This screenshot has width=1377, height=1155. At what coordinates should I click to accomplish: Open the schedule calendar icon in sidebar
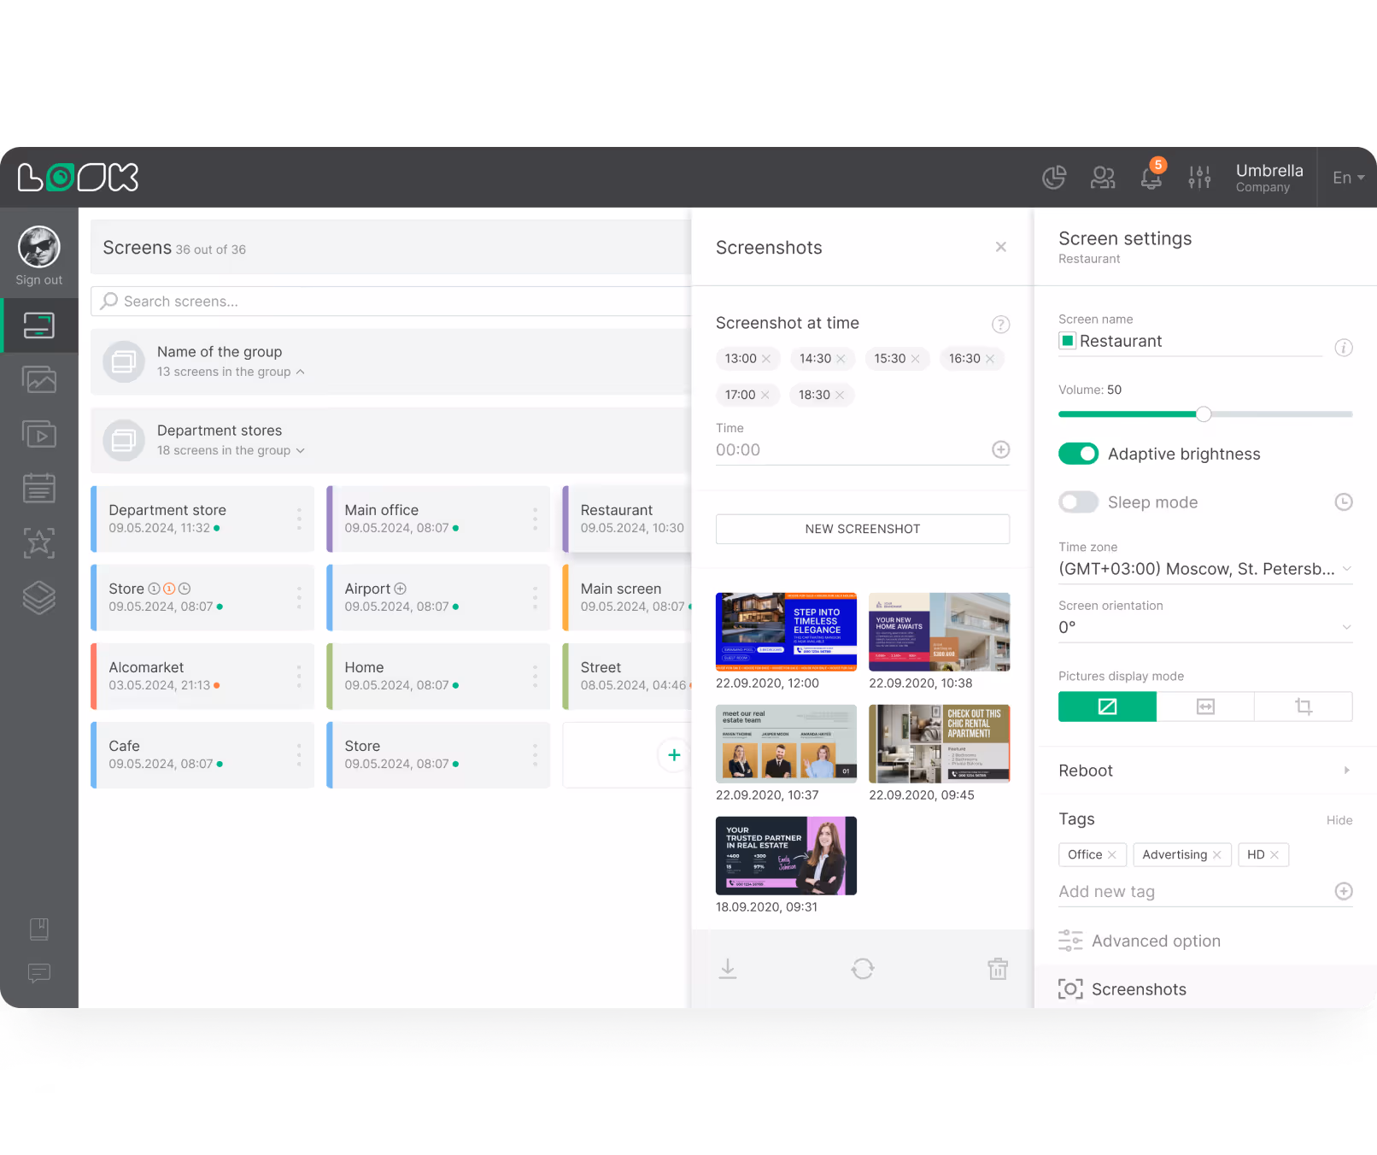38,488
